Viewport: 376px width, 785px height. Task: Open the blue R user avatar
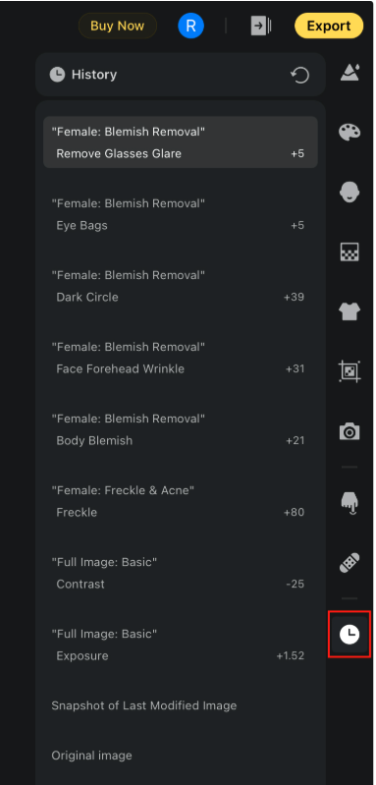pyautogui.click(x=191, y=26)
